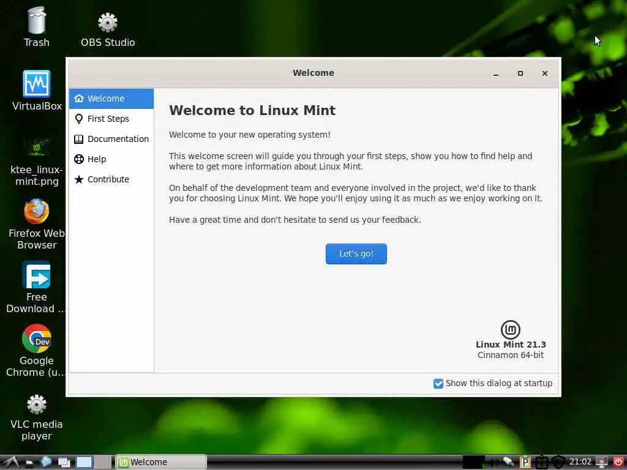Open the LXDE start menu
The image size is (627, 470).
coord(10,463)
